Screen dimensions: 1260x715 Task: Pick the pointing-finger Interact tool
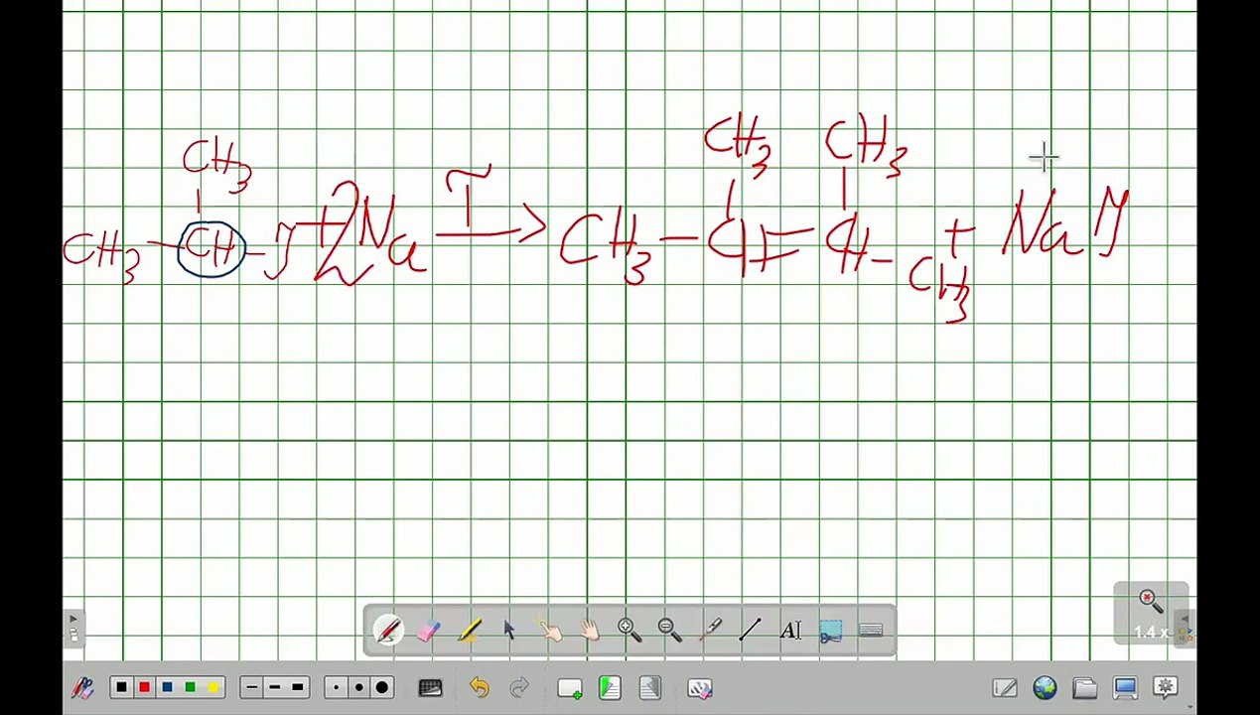[x=549, y=630]
